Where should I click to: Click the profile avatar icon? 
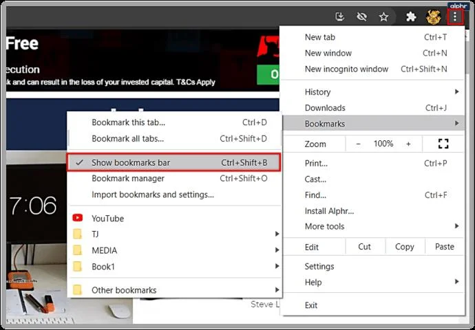click(433, 16)
